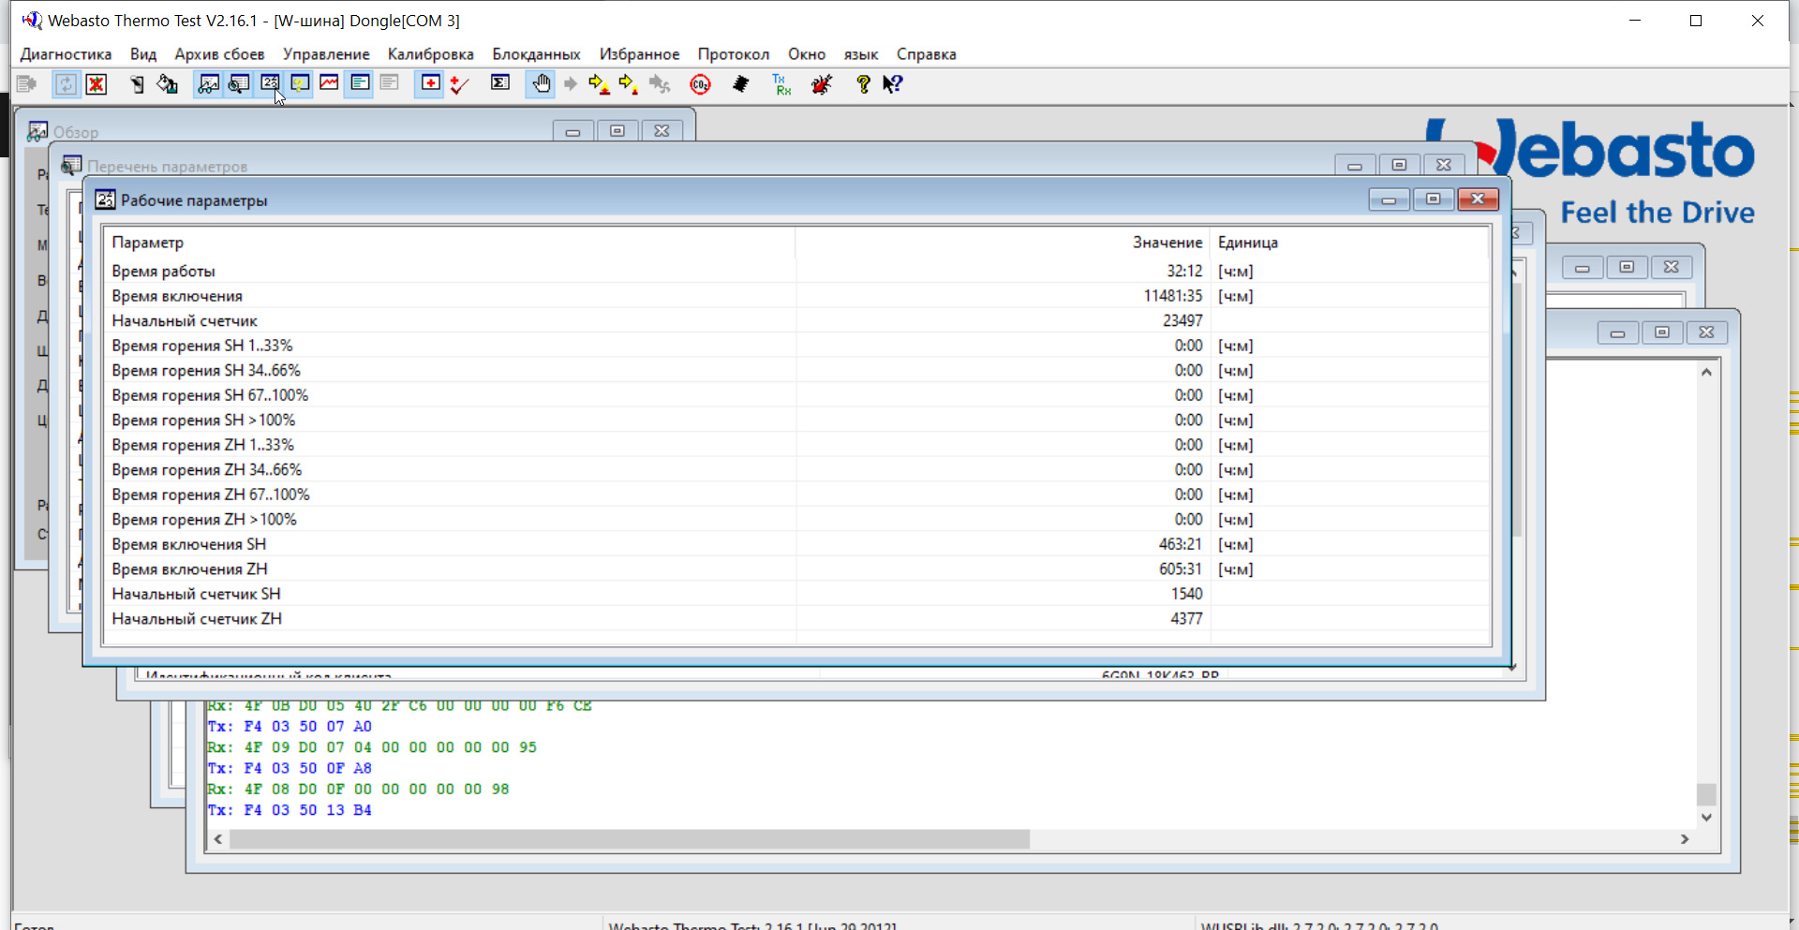Open the Диагностика menu
Image resolution: width=1799 pixels, height=930 pixels.
pyautogui.click(x=66, y=54)
